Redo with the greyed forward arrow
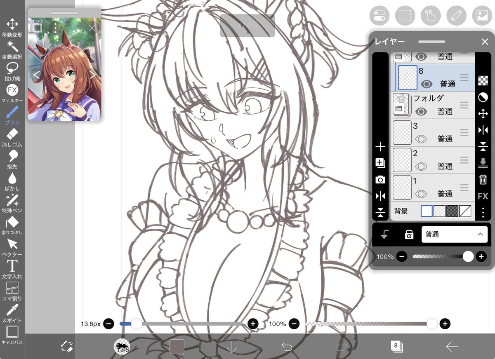The width and height of the screenshot is (495, 359). coord(342,347)
